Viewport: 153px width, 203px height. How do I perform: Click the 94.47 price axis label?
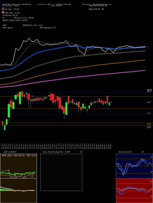click(x=149, y=113)
